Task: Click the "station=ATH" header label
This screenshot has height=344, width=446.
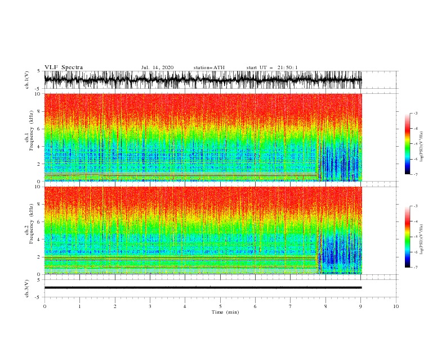Action: pyautogui.click(x=209, y=67)
